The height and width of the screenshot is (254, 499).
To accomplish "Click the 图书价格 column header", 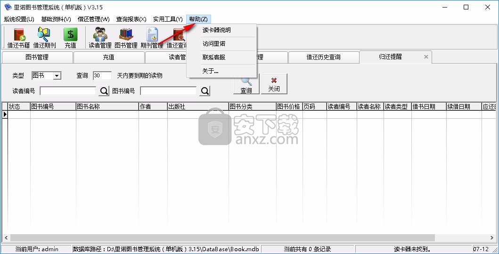I will click(289, 107).
